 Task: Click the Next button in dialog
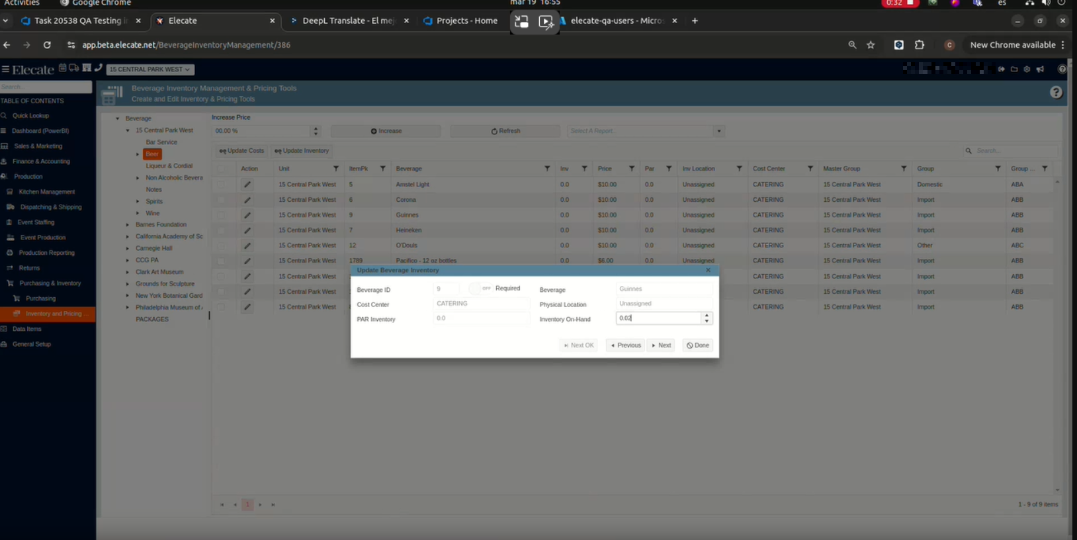pyautogui.click(x=661, y=345)
